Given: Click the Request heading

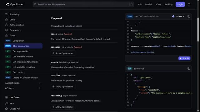Looking at the screenshot, I should (x=56, y=18).
